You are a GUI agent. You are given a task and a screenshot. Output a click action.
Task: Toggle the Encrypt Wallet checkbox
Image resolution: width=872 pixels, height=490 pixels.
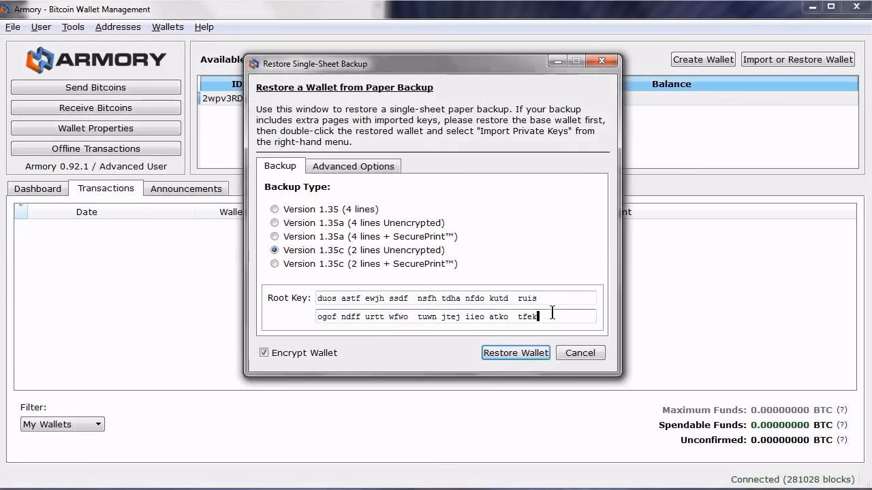(x=264, y=353)
